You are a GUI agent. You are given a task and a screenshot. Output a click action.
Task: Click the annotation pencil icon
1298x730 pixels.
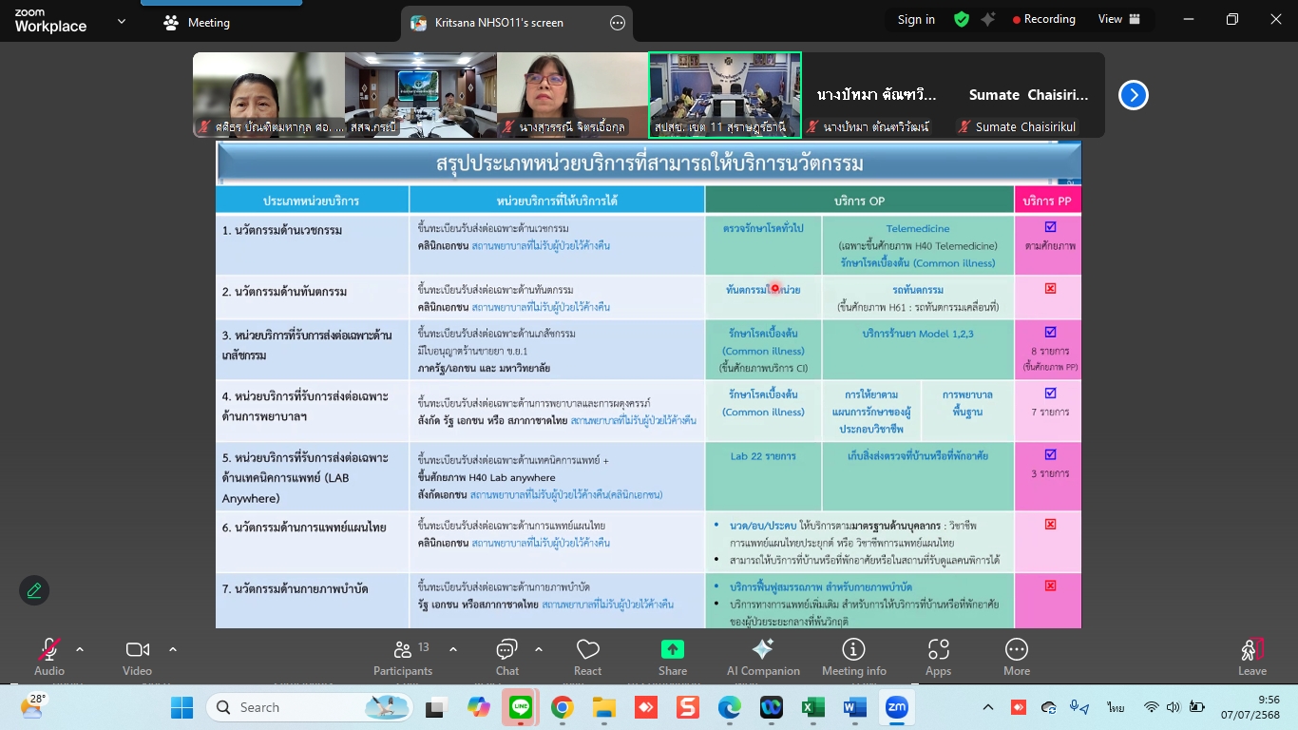tap(34, 590)
